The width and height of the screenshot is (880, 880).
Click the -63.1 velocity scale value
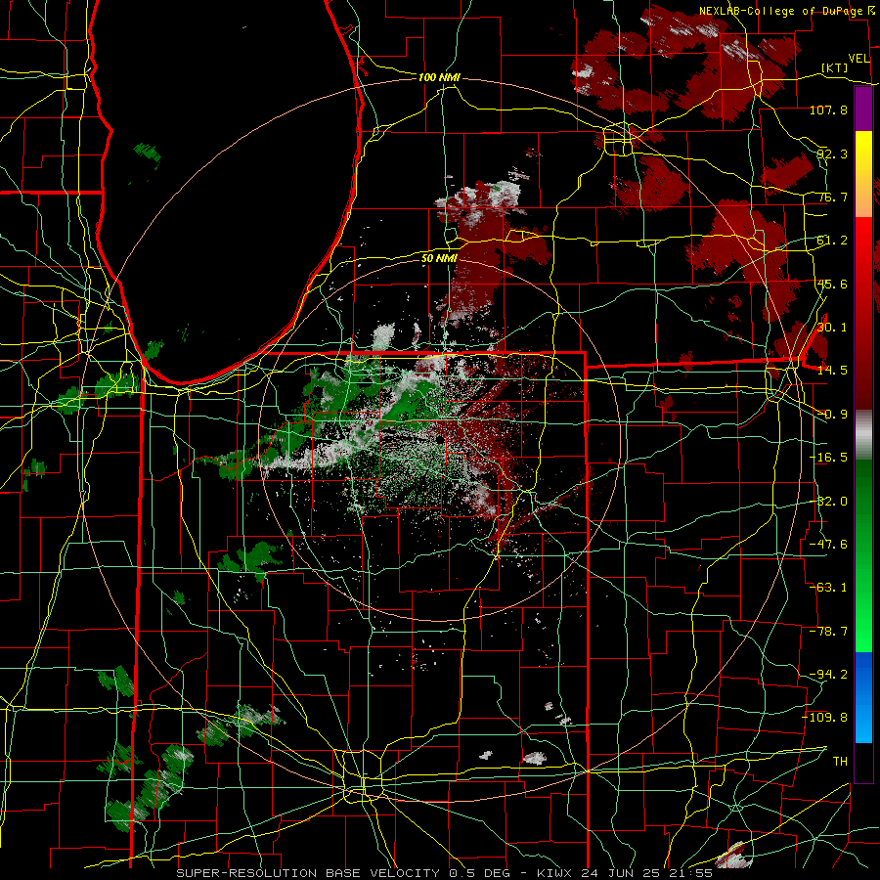click(828, 588)
